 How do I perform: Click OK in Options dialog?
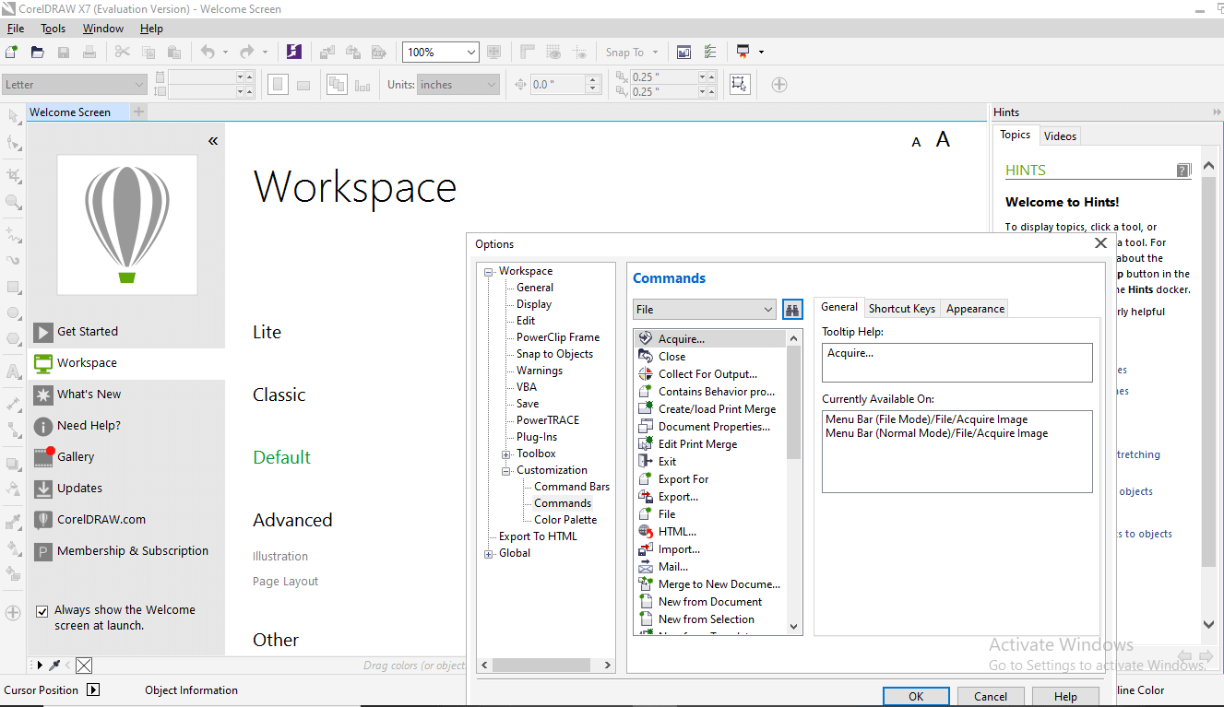tap(916, 697)
